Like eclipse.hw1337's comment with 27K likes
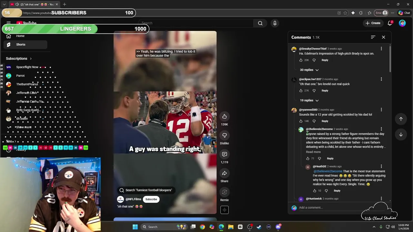The height and width of the screenshot is (232, 413). [x=301, y=91]
